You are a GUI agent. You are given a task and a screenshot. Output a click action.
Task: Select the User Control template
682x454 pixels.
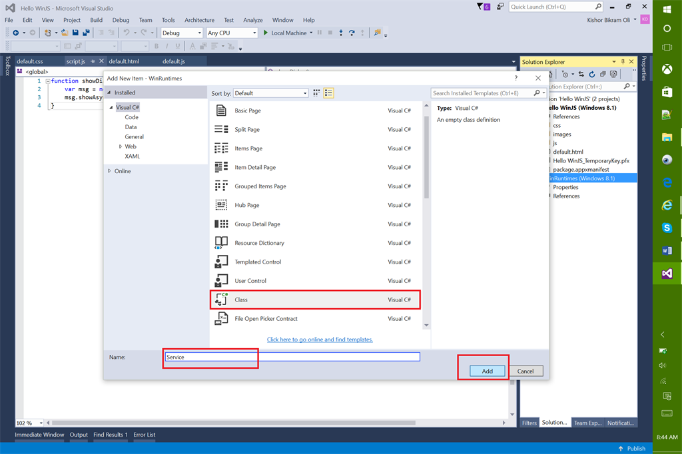(x=315, y=281)
